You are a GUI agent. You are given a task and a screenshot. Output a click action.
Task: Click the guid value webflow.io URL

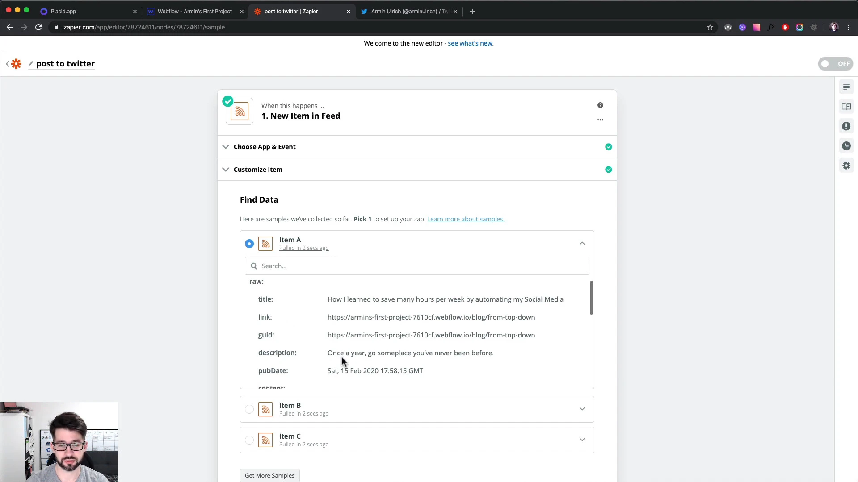431,335
